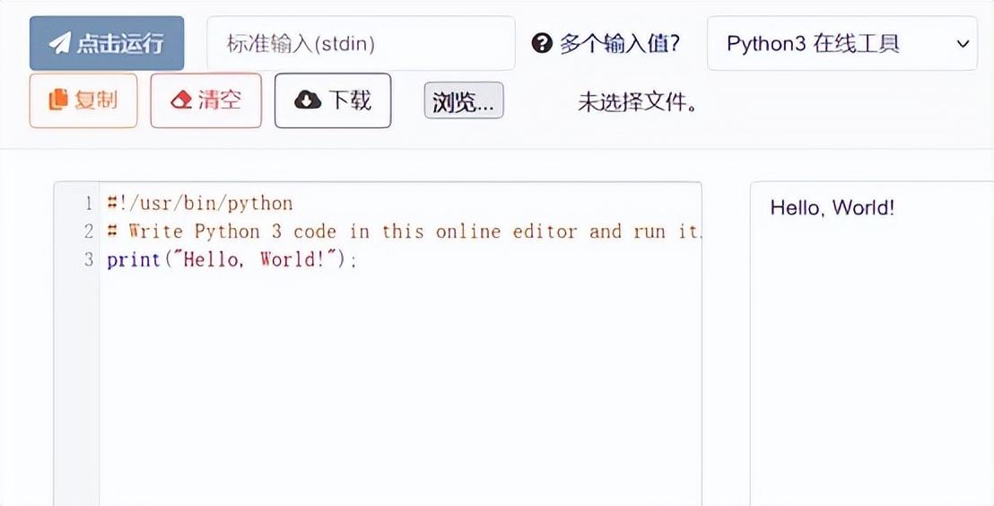The height and width of the screenshot is (506, 994).
Task: Click the 清空 button label text
Action: 220,100
